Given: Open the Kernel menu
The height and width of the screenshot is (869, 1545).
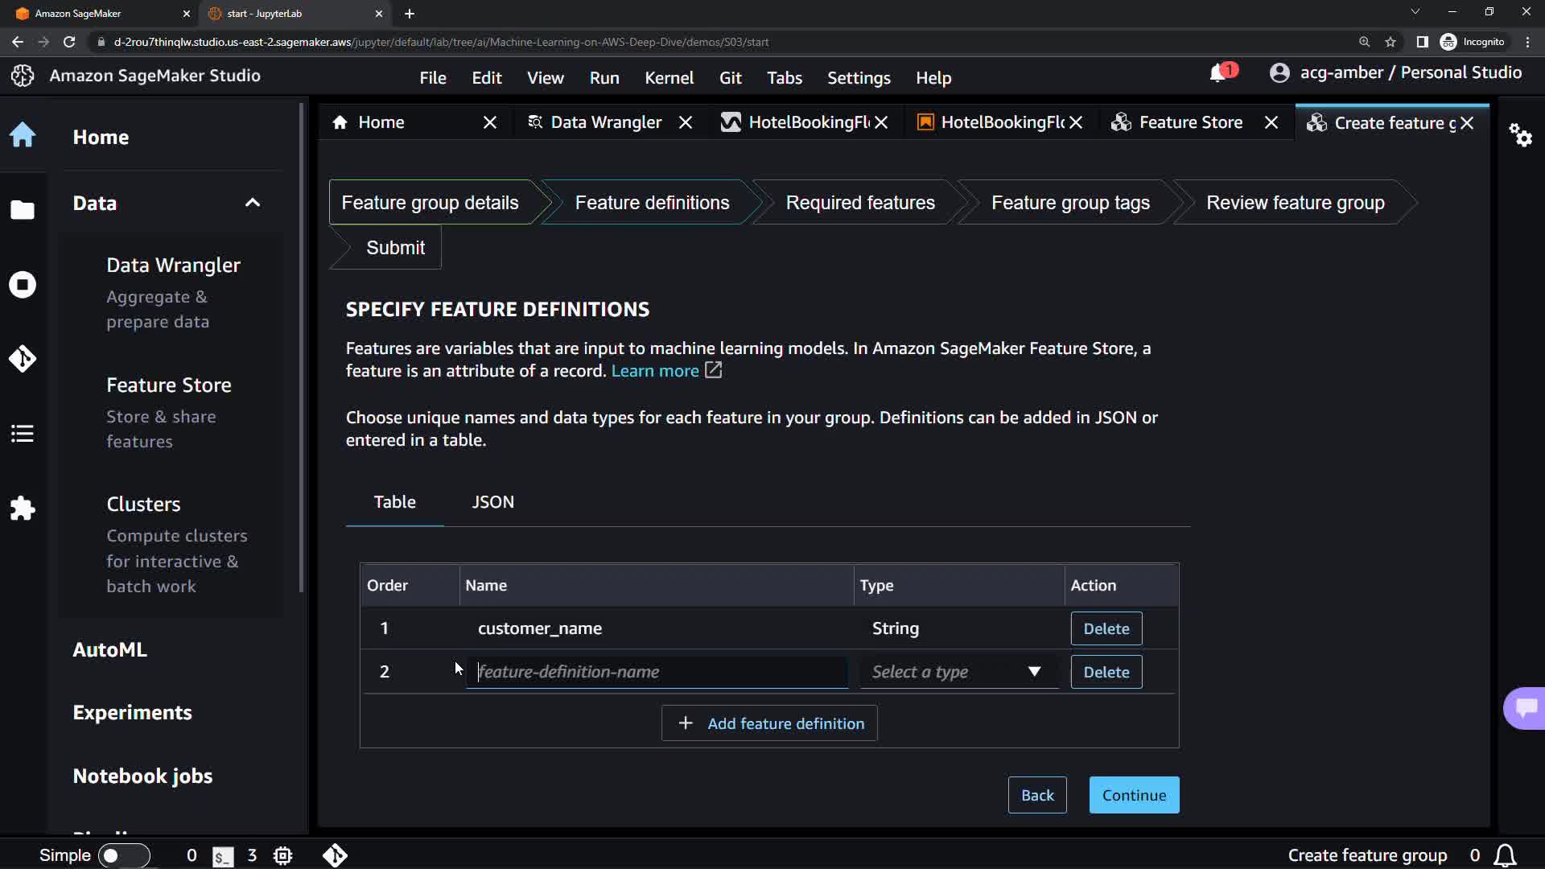Looking at the screenshot, I should (669, 78).
